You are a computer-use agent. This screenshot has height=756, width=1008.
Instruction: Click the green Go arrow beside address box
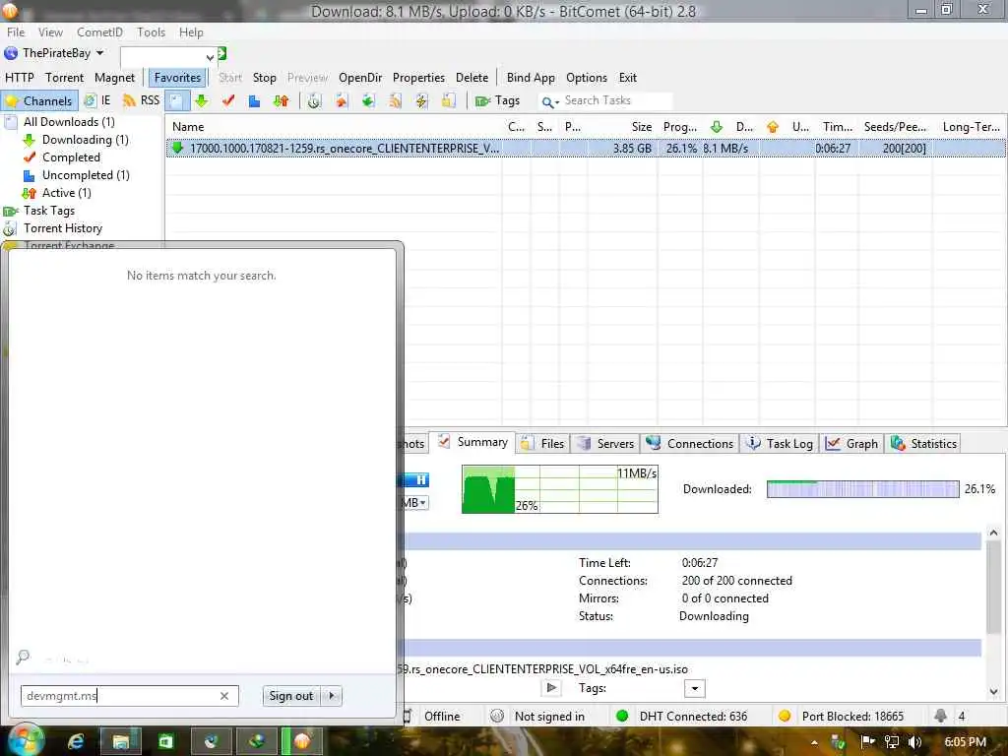tap(221, 54)
